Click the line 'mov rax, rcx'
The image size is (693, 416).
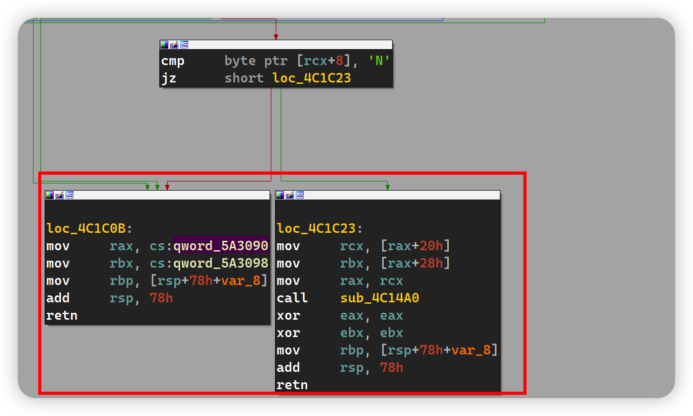point(340,280)
